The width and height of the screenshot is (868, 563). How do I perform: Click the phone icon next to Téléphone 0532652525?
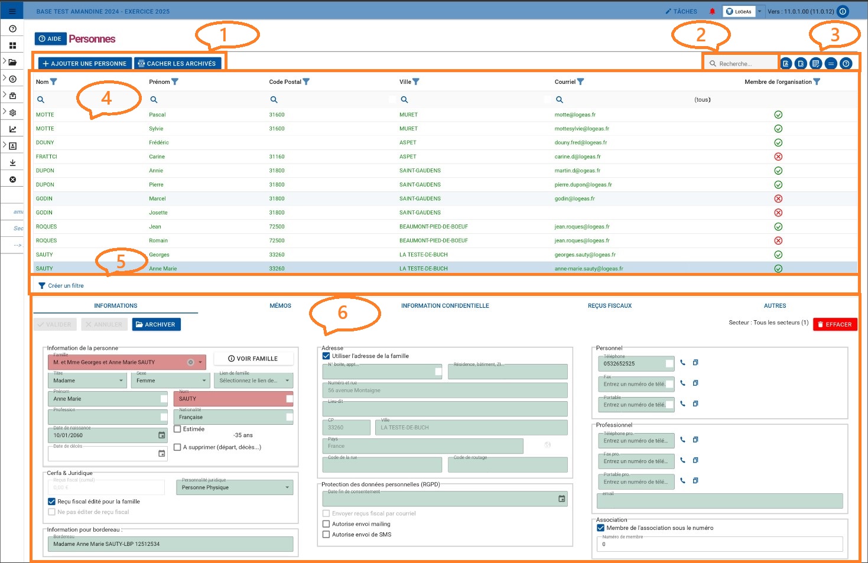[x=682, y=363]
